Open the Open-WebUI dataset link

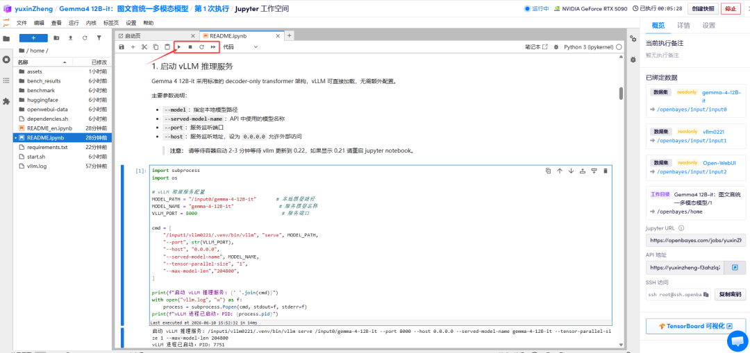point(719,163)
